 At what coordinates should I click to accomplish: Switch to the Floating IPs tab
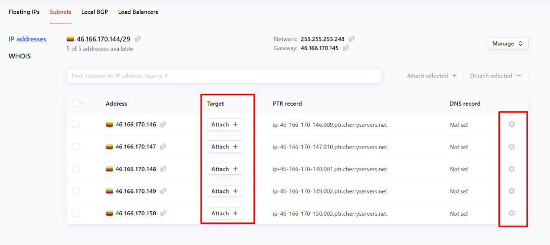[24, 12]
